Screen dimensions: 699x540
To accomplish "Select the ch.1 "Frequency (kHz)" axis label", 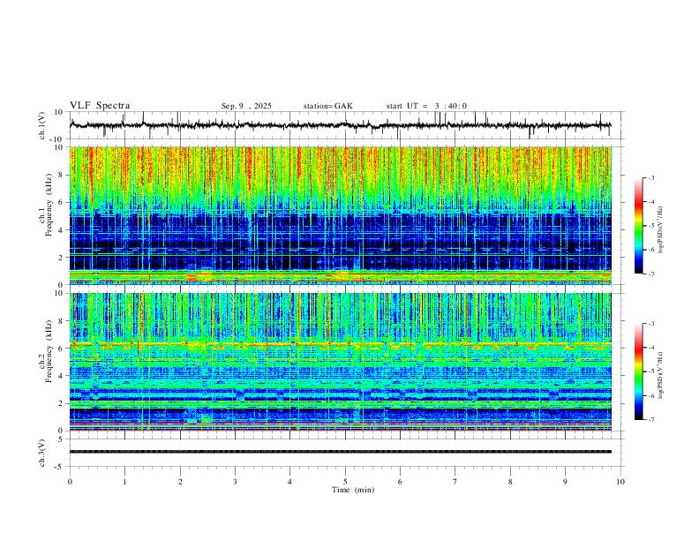I will 49,205.
